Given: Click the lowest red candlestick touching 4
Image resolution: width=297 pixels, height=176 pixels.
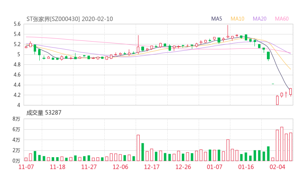Looking at the screenshot, I should click(x=277, y=100).
